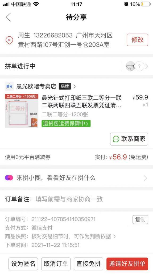Expand the 来拼小圈 row arrow
Screen dimensions: 153x274
(x=145, y=178)
